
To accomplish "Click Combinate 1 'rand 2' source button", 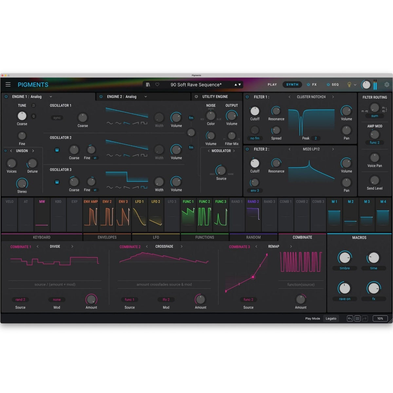I will tap(20, 300).
